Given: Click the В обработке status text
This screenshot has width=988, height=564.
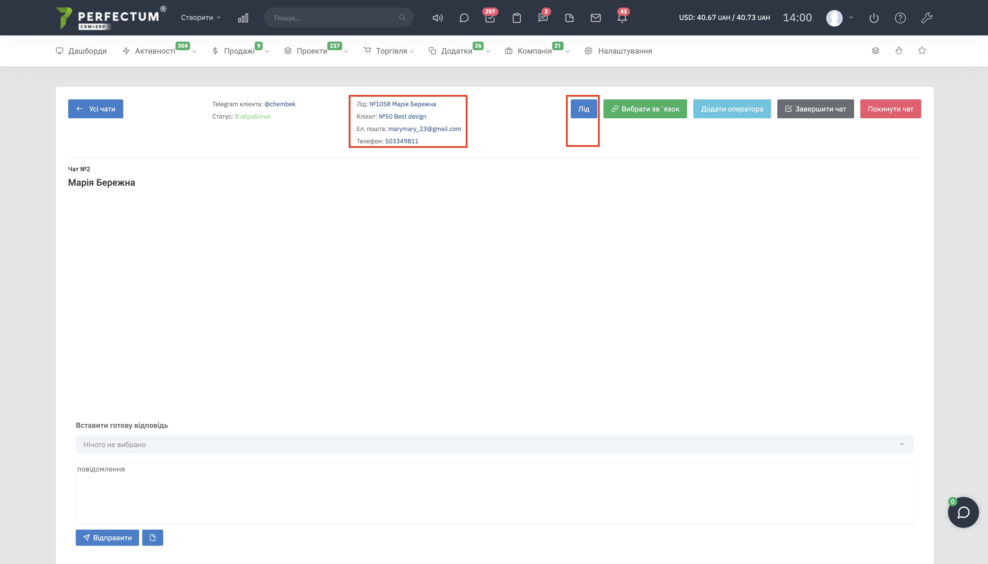Looking at the screenshot, I should click(252, 116).
